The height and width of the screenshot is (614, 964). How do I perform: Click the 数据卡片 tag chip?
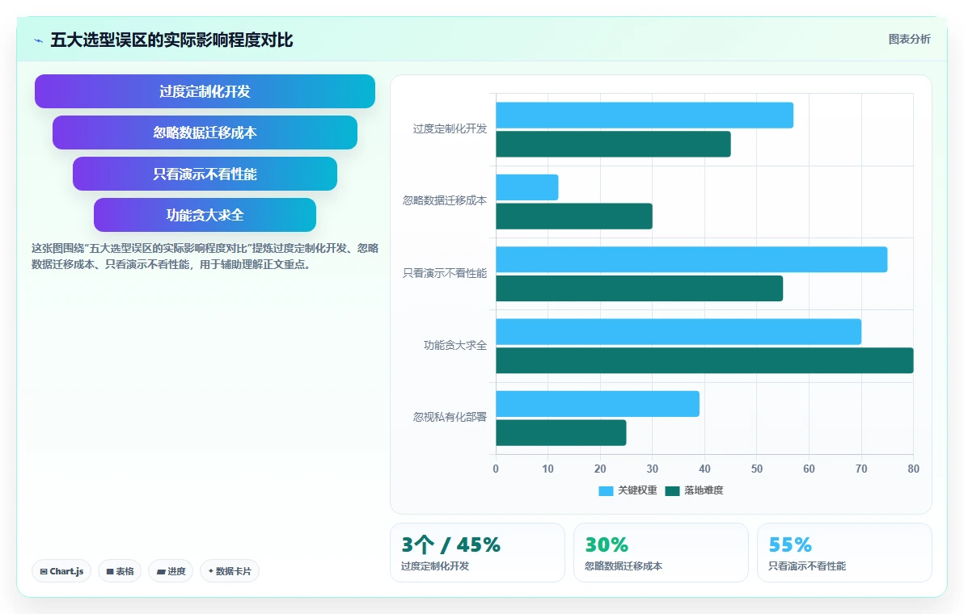(x=230, y=571)
